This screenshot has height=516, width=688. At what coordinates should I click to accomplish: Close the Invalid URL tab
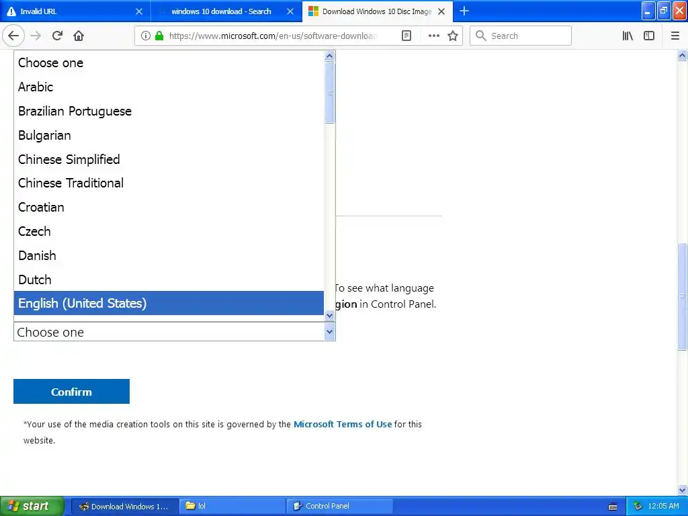(x=139, y=11)
